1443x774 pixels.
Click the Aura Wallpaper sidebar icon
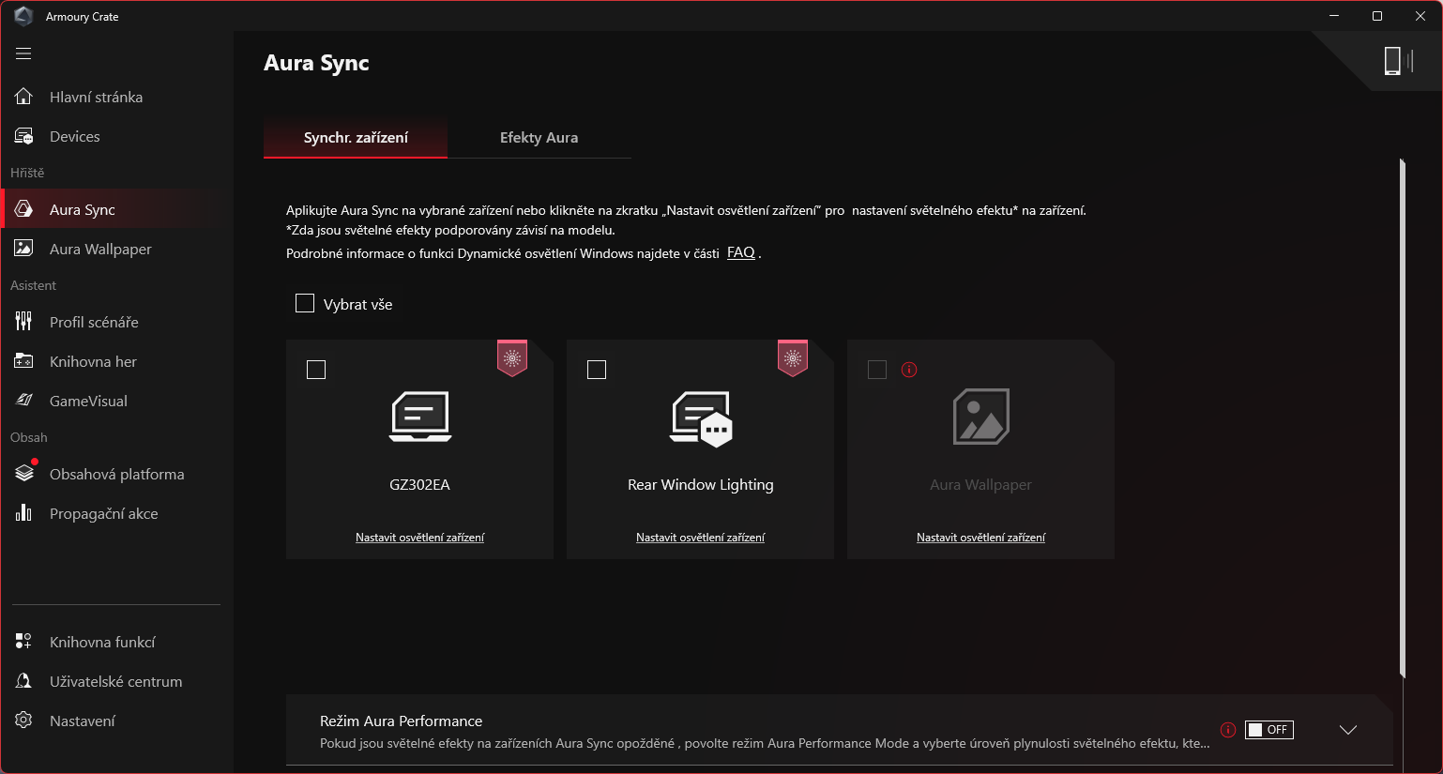23,249
